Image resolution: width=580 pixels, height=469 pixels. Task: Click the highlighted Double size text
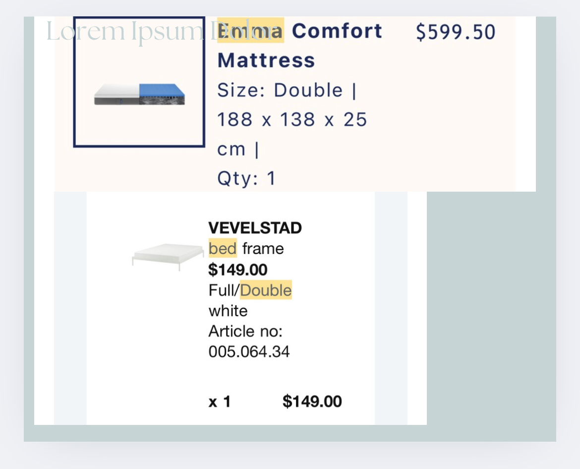point(266,290)
